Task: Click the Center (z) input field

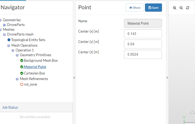Action: coord(143,54)
